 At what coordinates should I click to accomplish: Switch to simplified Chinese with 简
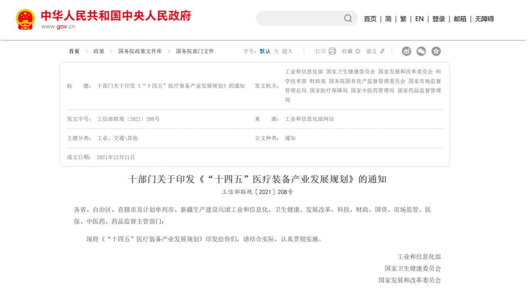click(x=388, y=19)
